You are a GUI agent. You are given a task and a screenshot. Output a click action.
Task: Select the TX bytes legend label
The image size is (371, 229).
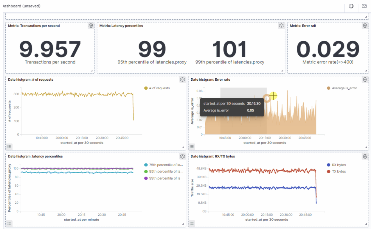[x=339, y=172]
